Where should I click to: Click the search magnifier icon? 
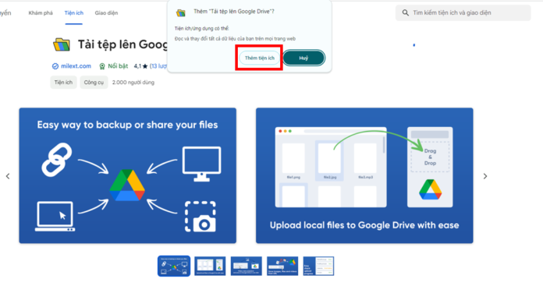pos(405,12)
